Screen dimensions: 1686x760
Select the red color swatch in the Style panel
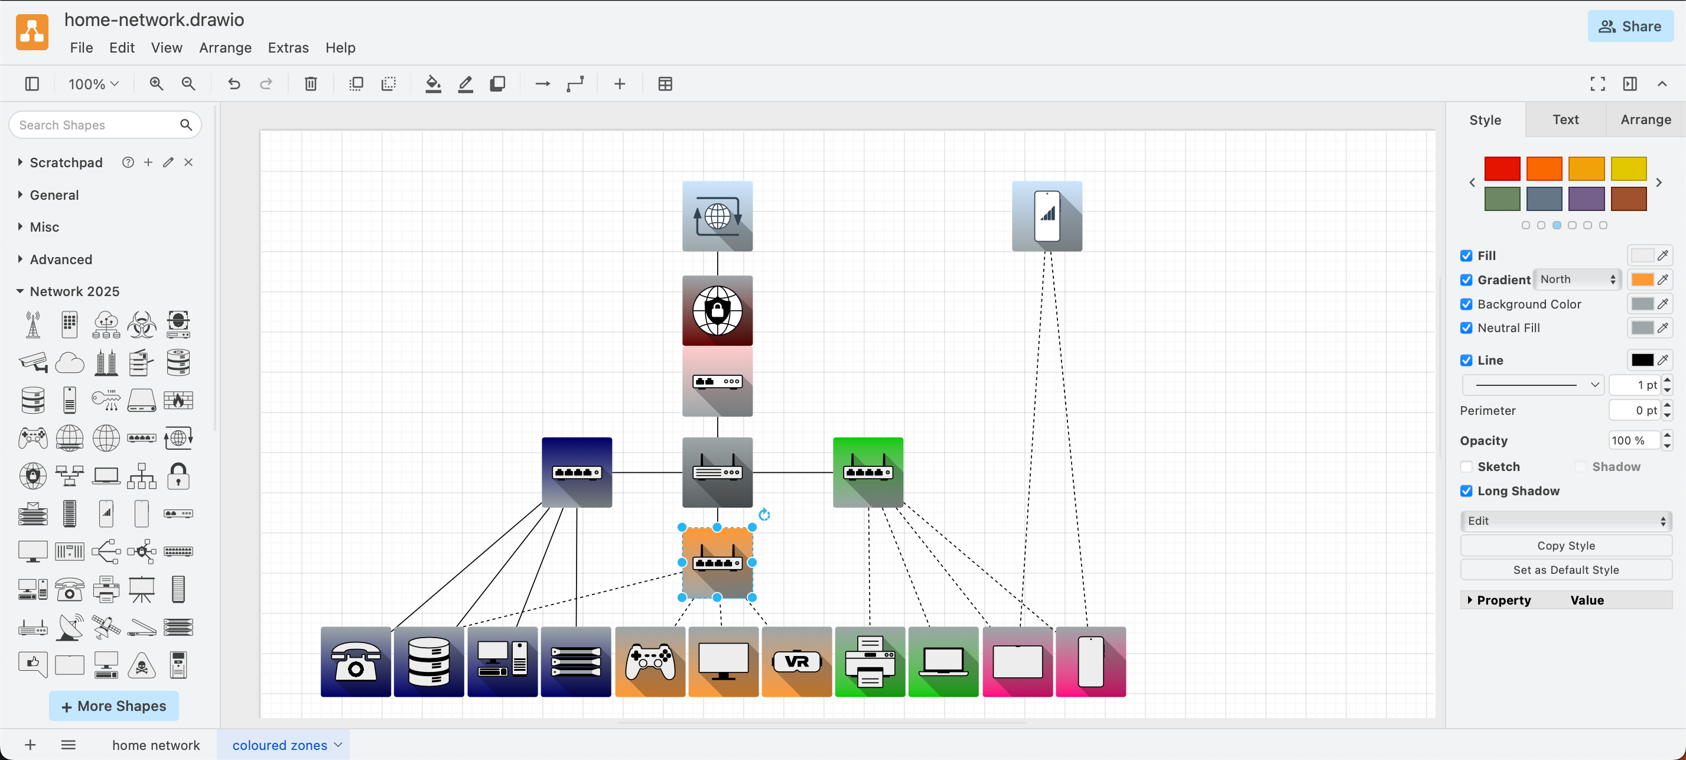click(1503, 168)
